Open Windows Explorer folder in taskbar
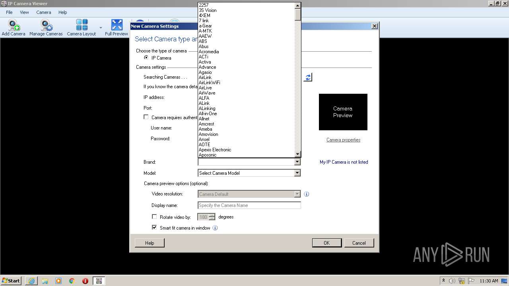Viewport: 509px width, 286px height. pos(45,281)
